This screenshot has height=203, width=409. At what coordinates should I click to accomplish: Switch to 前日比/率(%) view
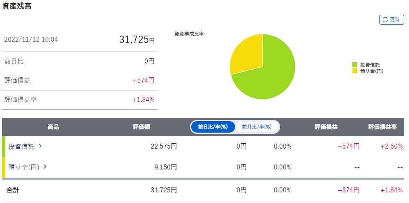click(x=212, y=127)
